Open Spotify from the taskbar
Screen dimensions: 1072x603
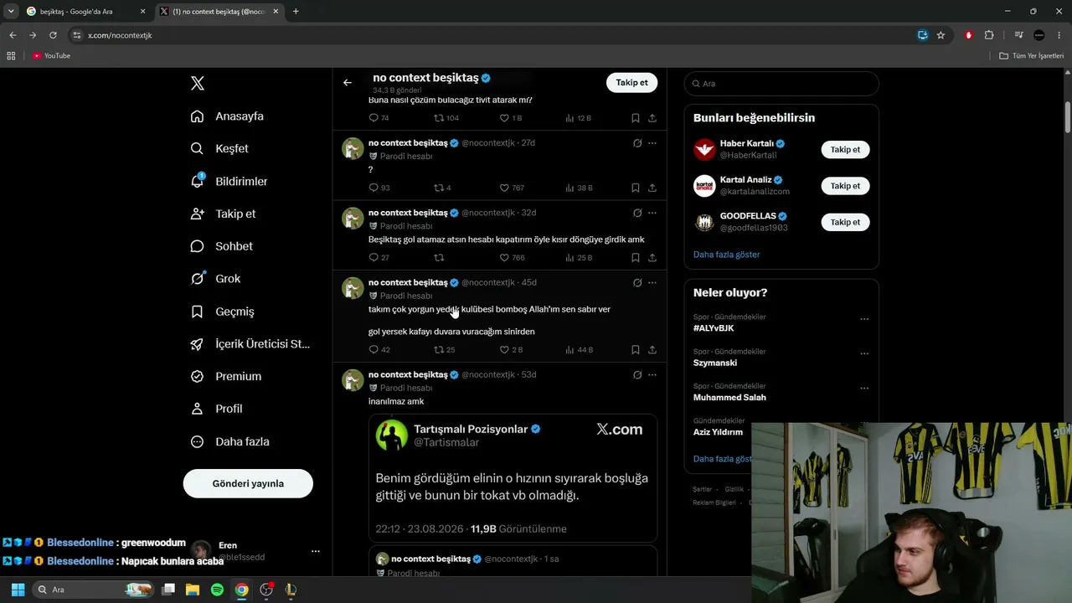click(217, 590)
